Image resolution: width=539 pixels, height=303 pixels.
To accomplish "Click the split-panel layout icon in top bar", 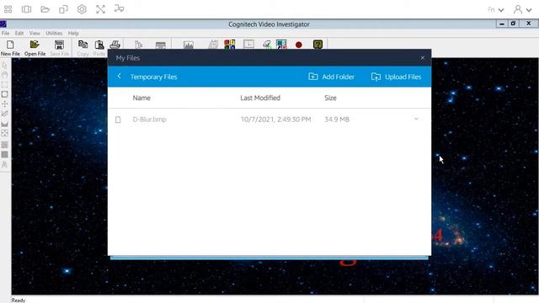I will pos(26,9).
